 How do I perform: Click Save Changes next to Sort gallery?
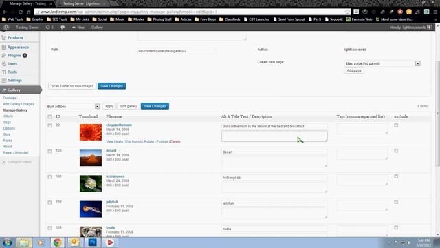coord(155,106)
